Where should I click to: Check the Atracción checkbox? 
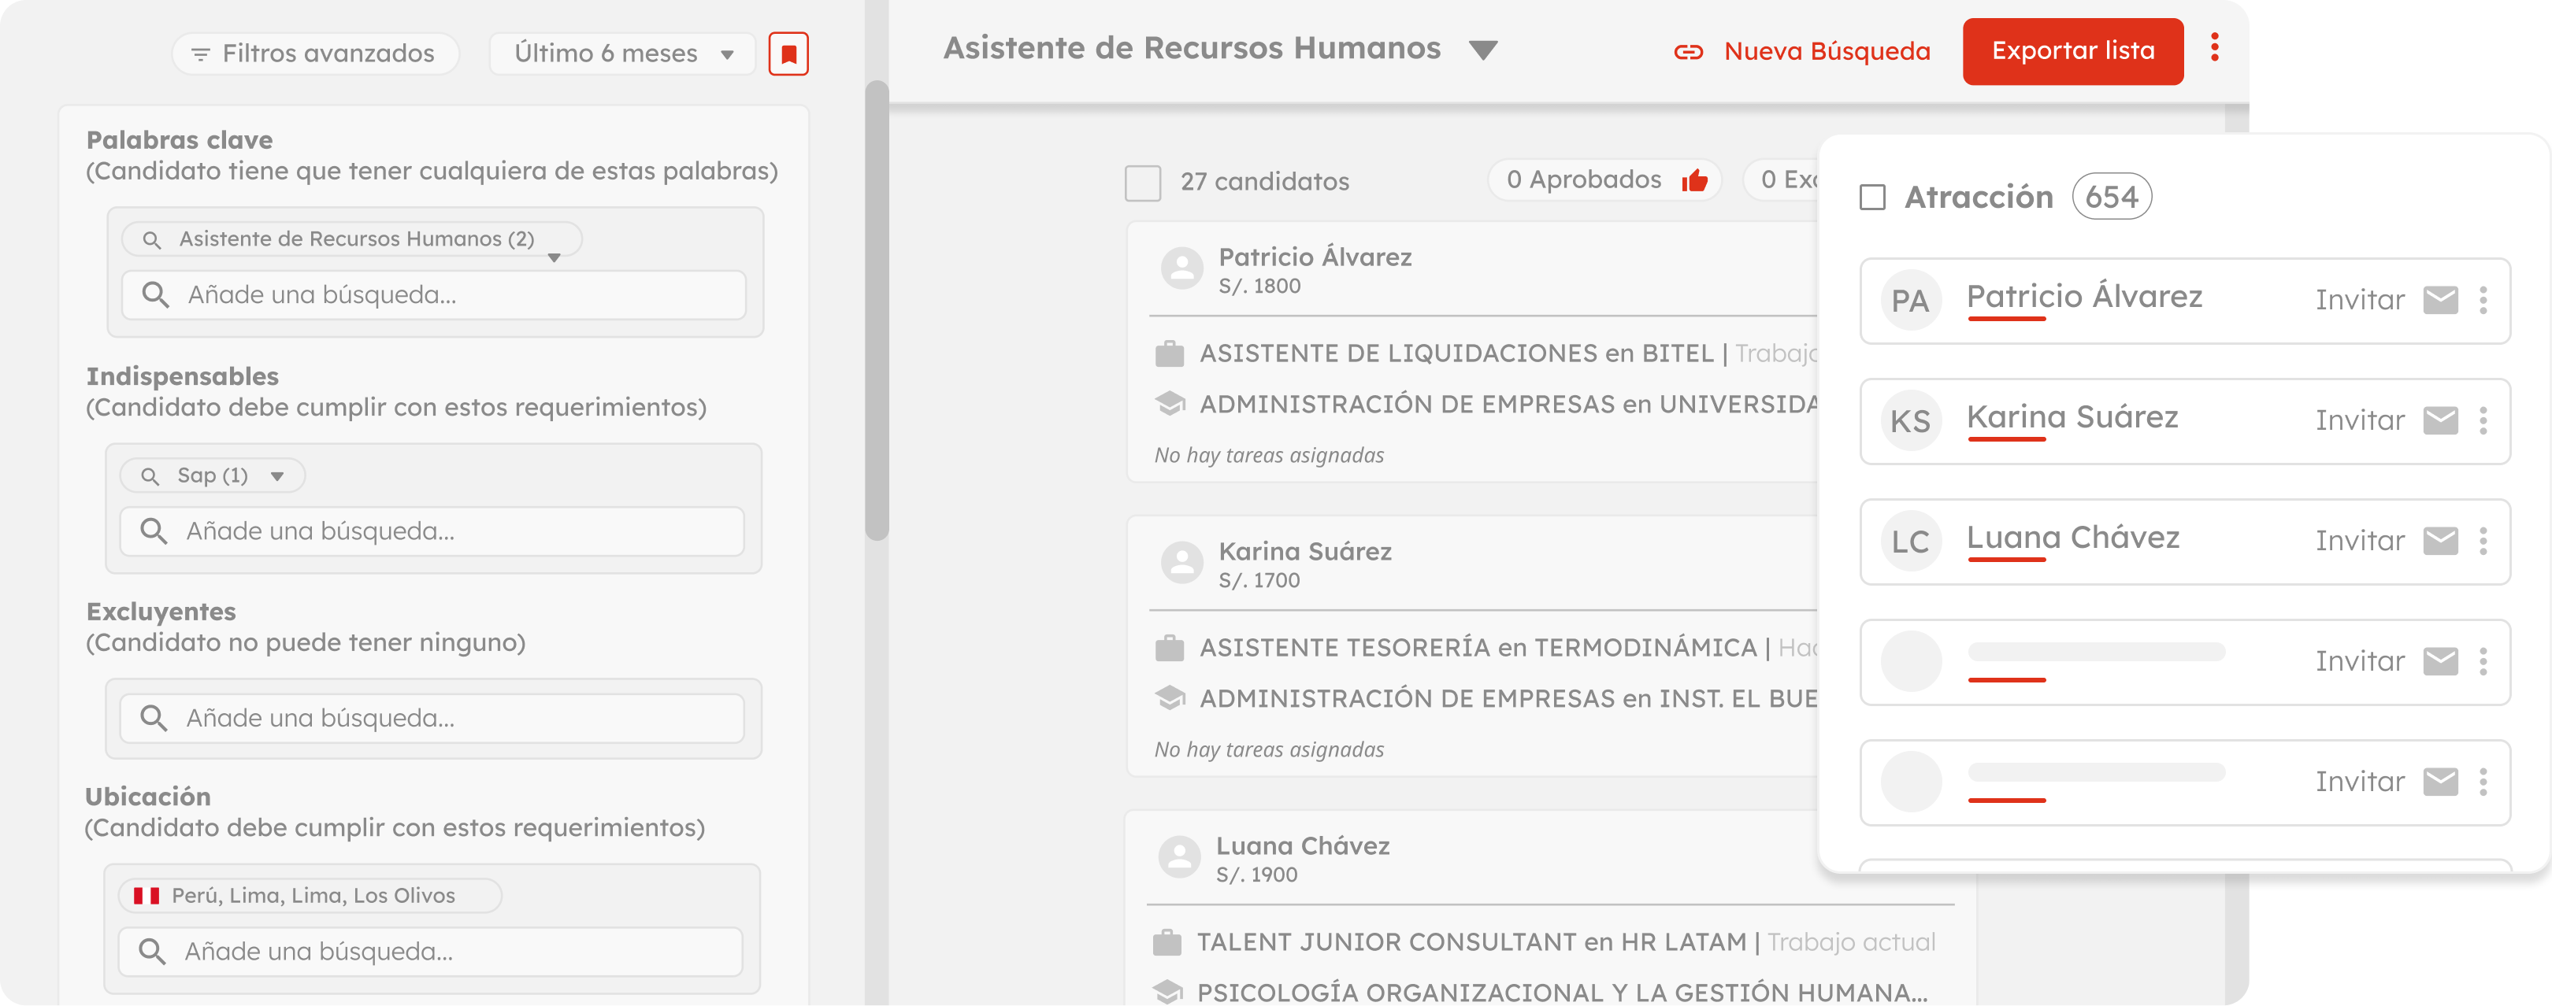pos(1872,198)
